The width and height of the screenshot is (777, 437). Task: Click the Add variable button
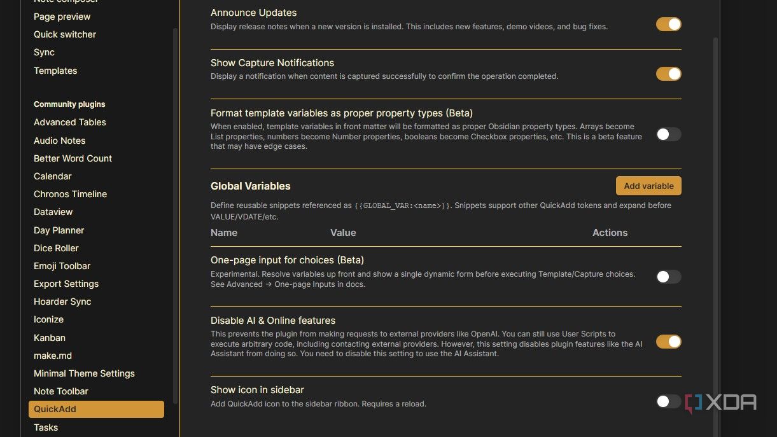click(648, 186)
